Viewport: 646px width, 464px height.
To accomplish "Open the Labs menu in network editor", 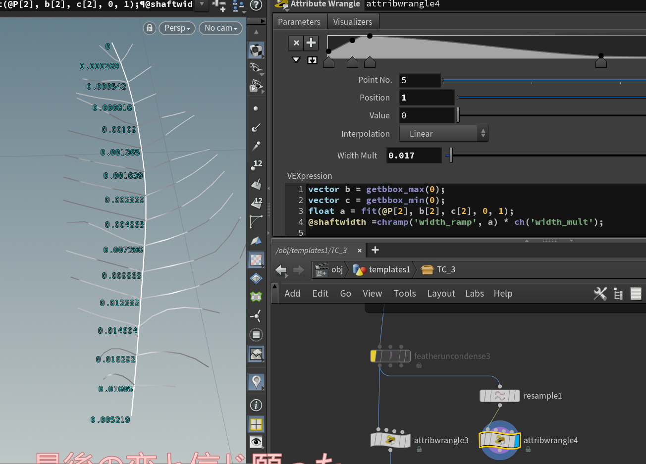I will coord(474,294).
